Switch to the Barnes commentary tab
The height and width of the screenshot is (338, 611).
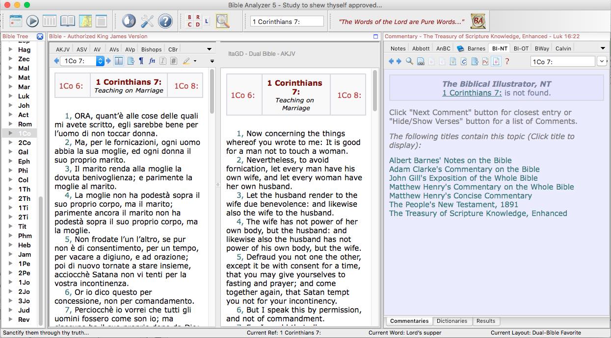[472, 48]
